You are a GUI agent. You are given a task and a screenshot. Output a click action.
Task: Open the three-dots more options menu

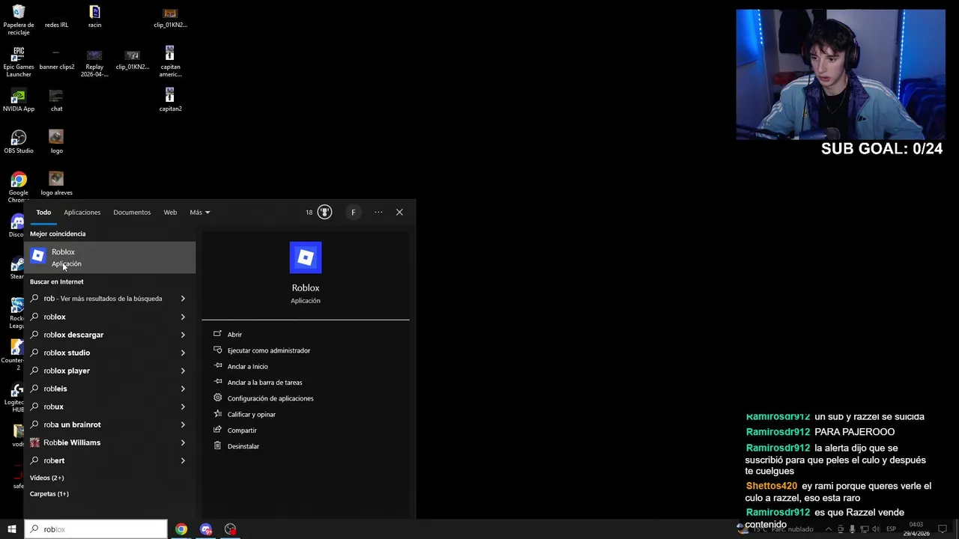378,213
